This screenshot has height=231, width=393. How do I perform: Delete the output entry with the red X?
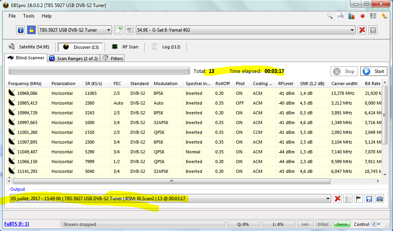pos(338,199)
